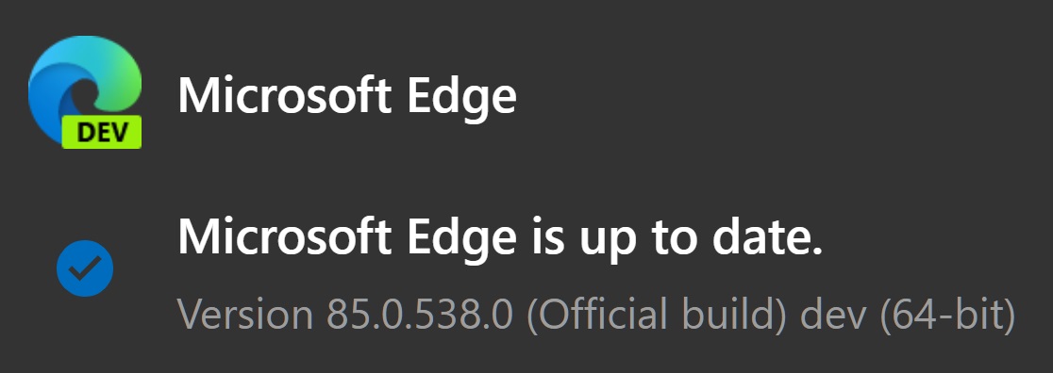Click the version 85.0.538.0 number
1053x373 pixels.
[x=420, y=314]
